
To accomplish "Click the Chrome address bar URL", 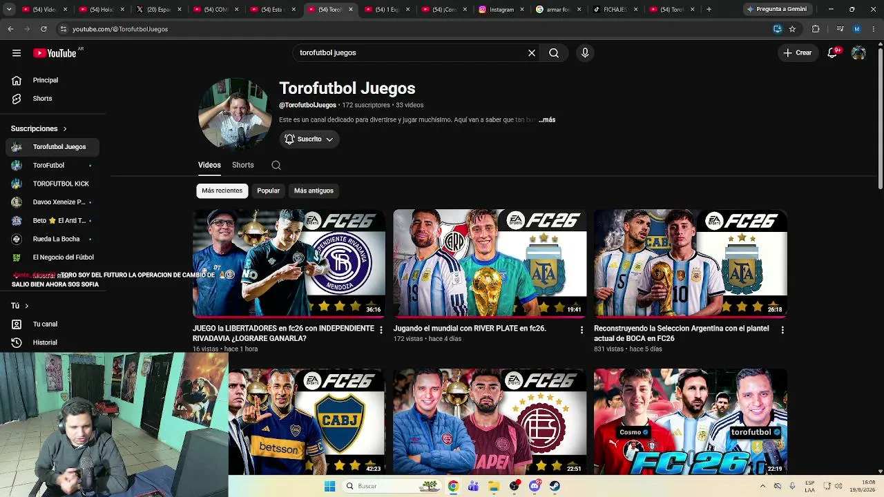I will (120, 29).
